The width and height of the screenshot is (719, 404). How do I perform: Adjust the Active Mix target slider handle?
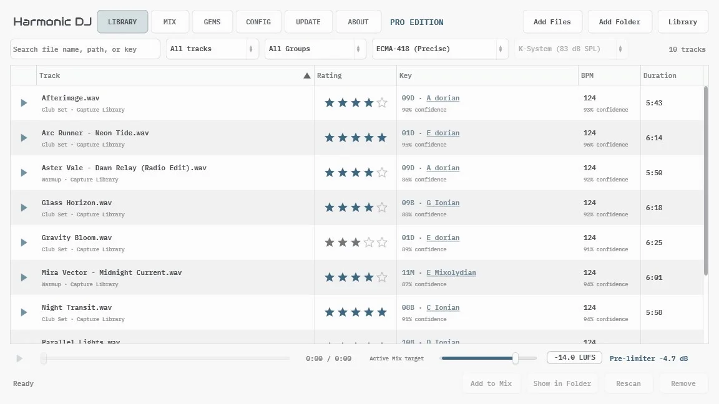click(516, 358)
